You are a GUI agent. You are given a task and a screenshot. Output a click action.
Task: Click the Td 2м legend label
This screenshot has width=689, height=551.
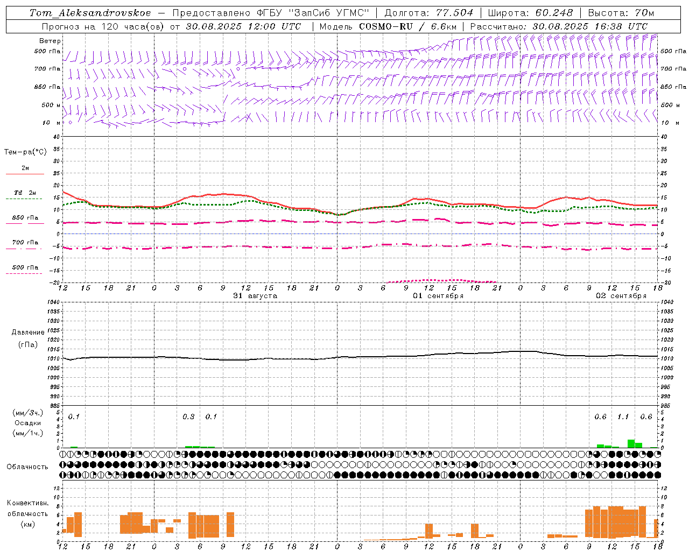(25, 193)
